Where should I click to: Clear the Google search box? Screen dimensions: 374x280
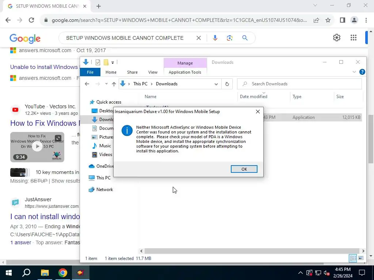pos(198,38)
